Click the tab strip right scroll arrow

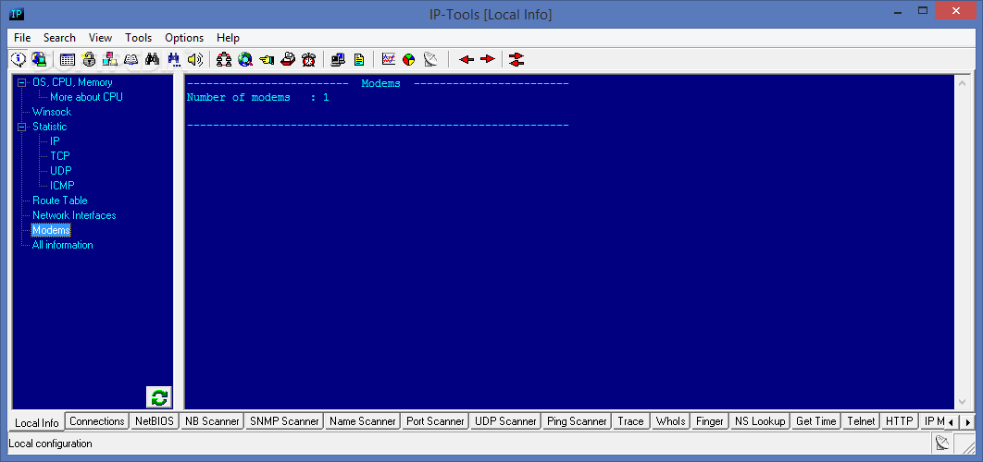tap(968, 422)
